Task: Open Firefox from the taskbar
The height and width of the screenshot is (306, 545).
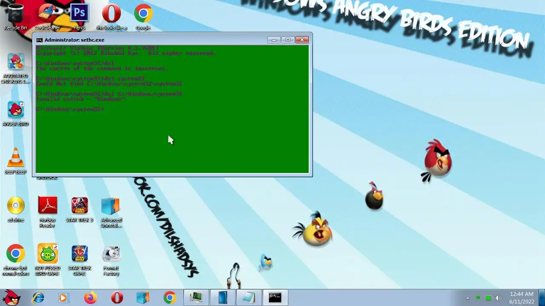Action: tap(90, 297)
